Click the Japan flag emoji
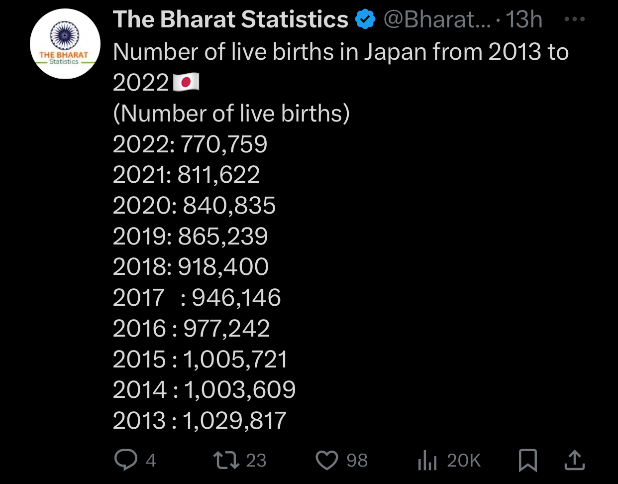 coord(186,82)
